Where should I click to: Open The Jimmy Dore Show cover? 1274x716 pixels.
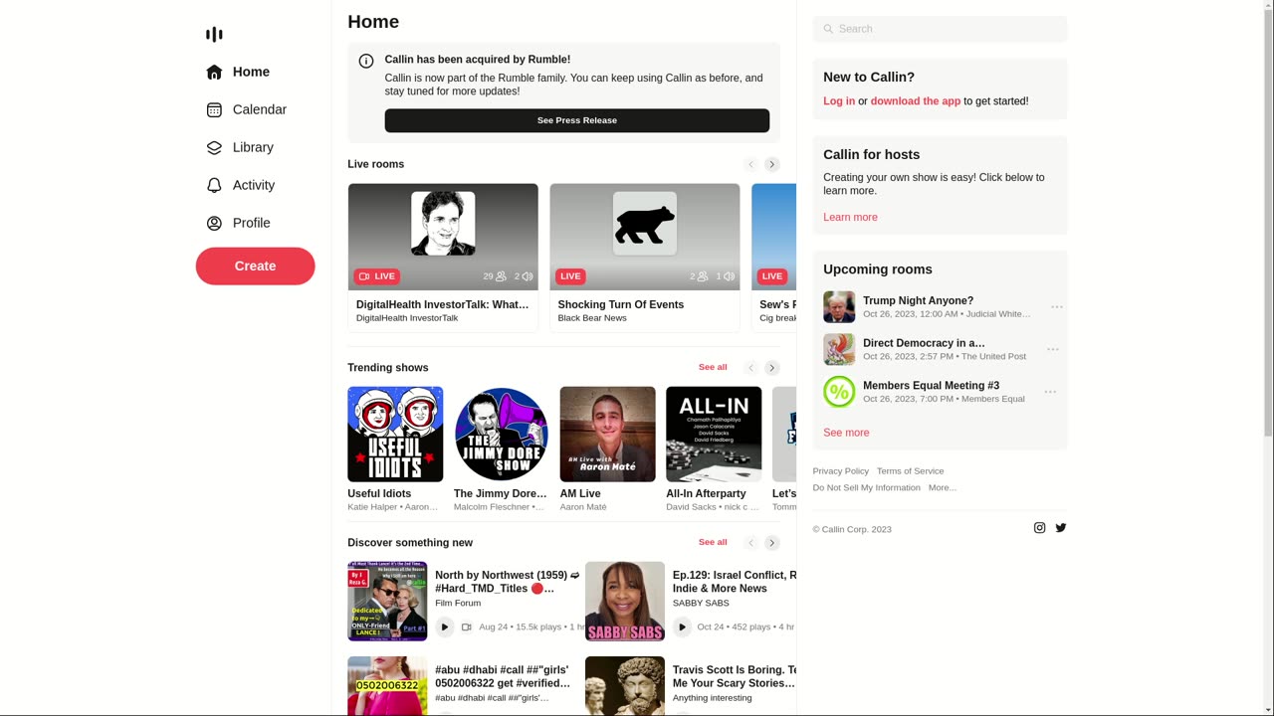502,435
